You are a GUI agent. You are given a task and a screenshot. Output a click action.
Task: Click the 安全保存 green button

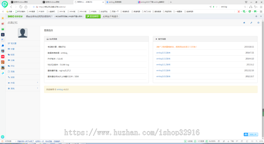(x=93, y=16)
